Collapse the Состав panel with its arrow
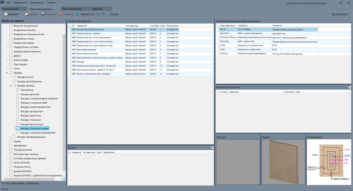Image resolution: width=353 pixels, height=191 pixels. pyautogui.click(x=212, y=148)
